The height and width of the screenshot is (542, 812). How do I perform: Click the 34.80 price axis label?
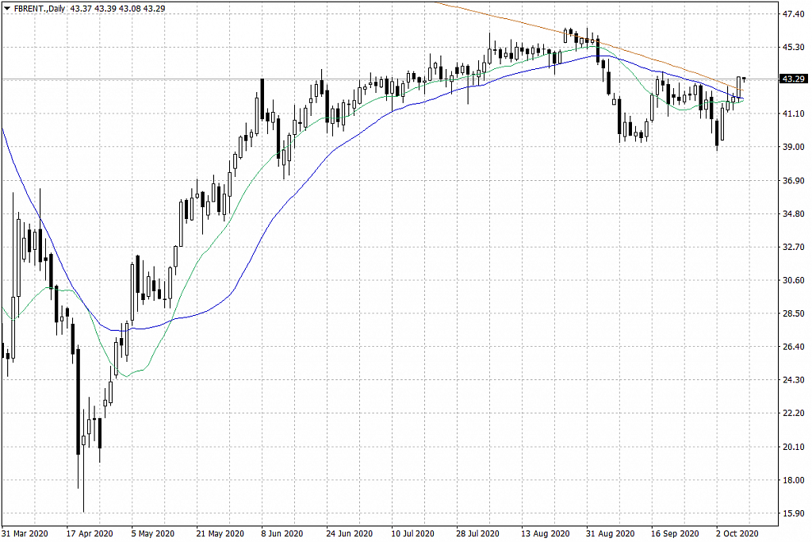pyautogui.click(x=793, y=213)
